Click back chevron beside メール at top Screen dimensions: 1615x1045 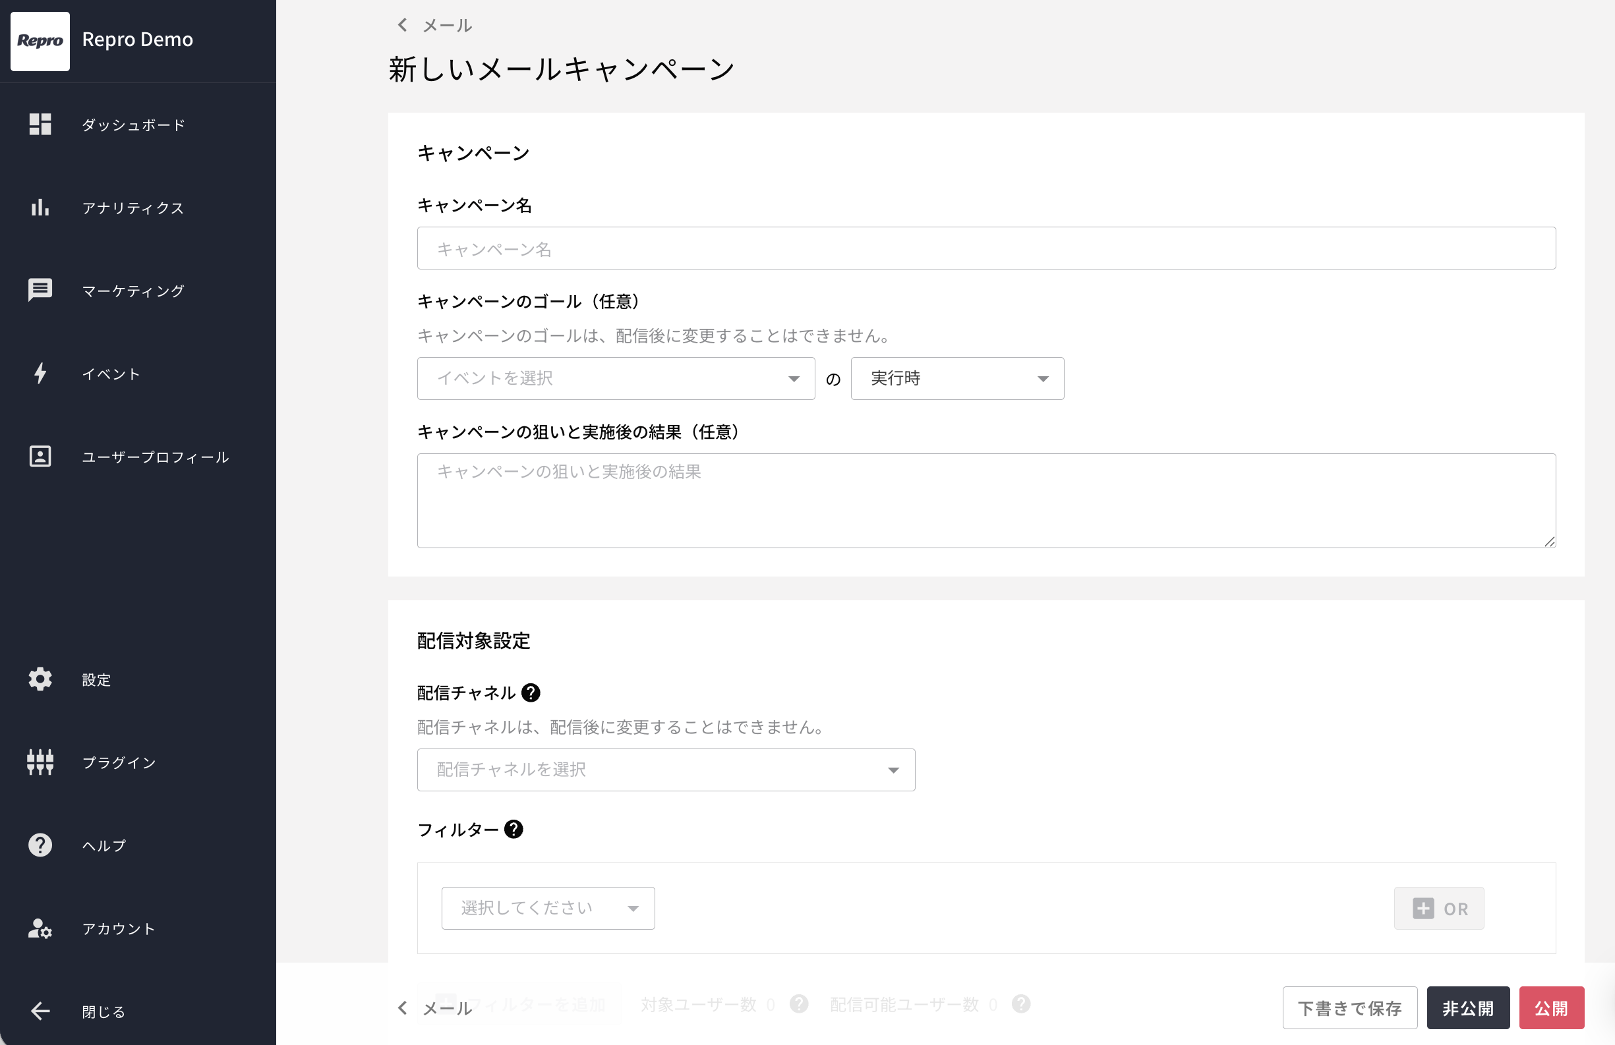point(402,25)
